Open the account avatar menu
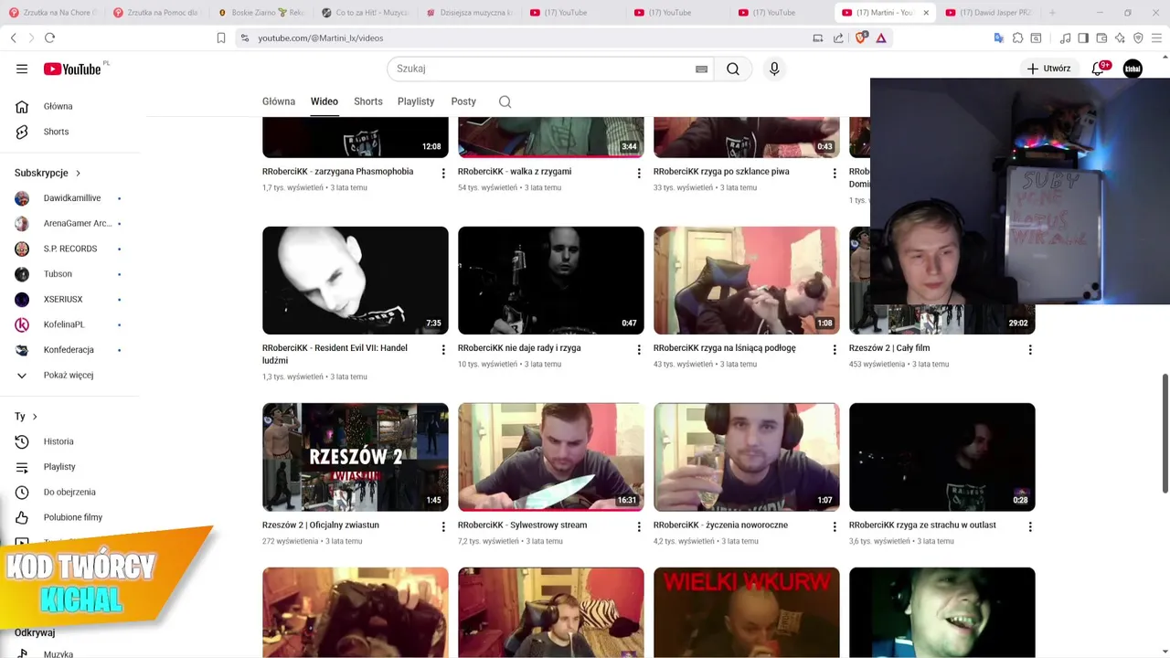This screenshot has width=1170, height=658. [x=1133, y=69]
